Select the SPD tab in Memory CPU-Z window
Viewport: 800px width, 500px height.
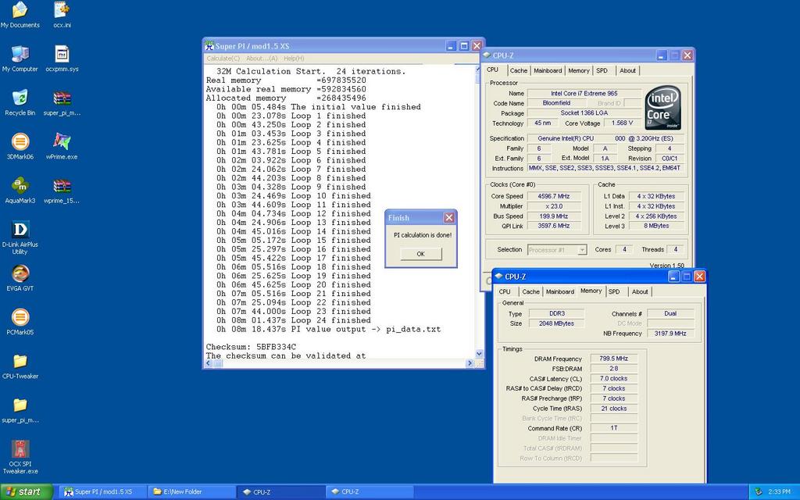[x=614, y=292]
